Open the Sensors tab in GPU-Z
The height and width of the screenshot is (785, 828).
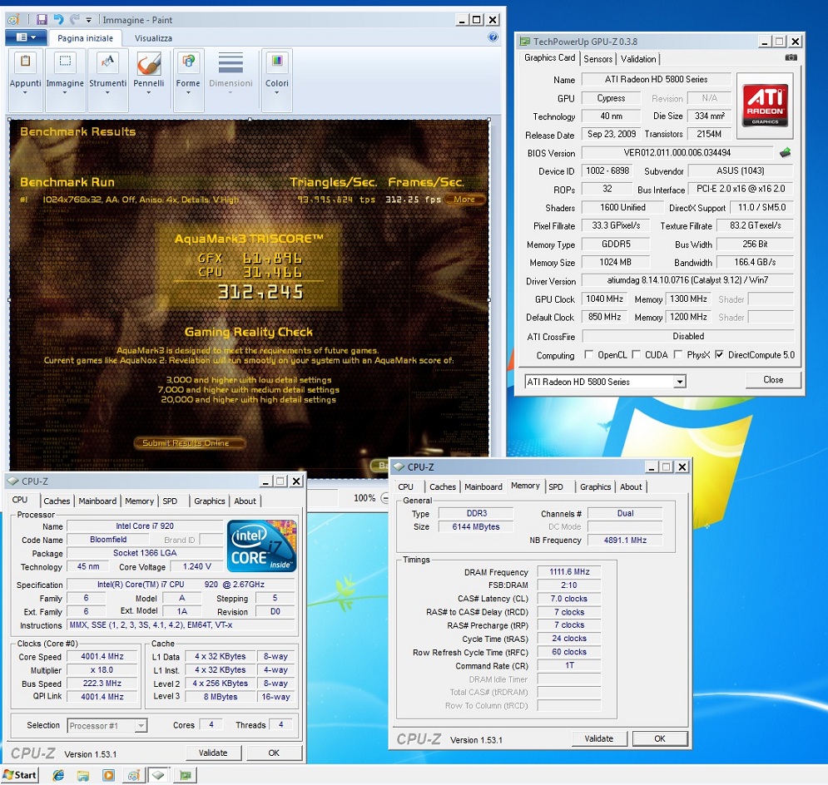click(597, 59)
